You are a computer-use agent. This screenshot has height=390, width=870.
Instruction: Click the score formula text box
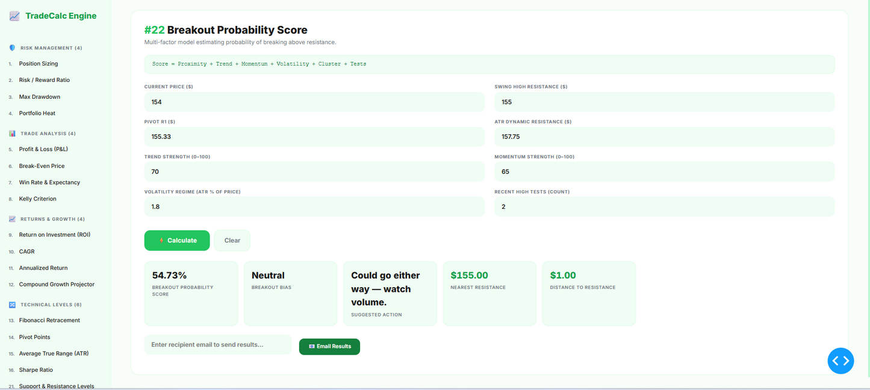(x=489, y=64)
